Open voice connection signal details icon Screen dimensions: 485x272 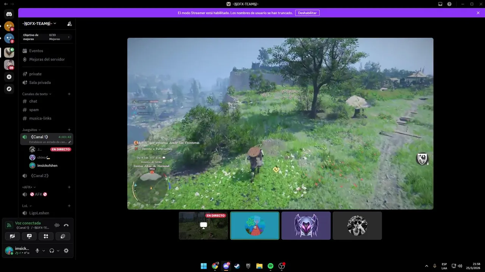(x=9, y=225)
